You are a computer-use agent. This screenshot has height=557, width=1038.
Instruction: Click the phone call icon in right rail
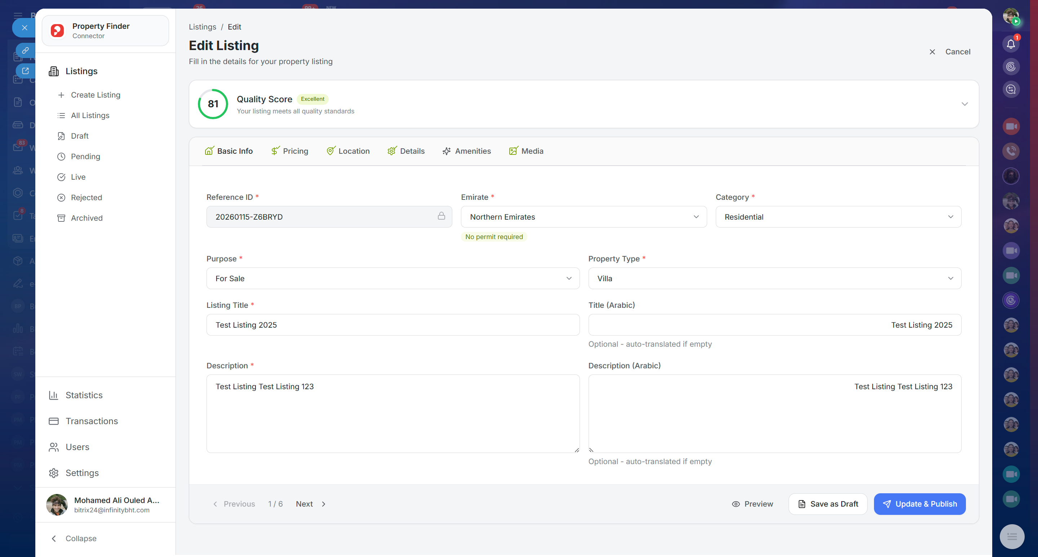[1010, 151]
